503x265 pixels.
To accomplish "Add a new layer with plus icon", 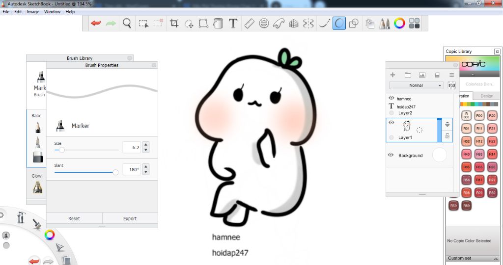I will [x=392, y=75].
